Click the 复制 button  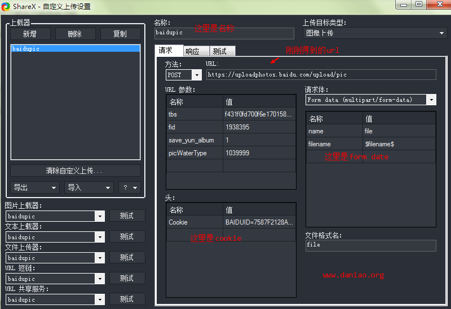pos(120,34)
